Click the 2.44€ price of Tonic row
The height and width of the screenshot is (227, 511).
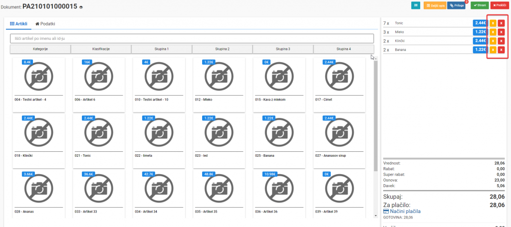[x=481, y=23]
